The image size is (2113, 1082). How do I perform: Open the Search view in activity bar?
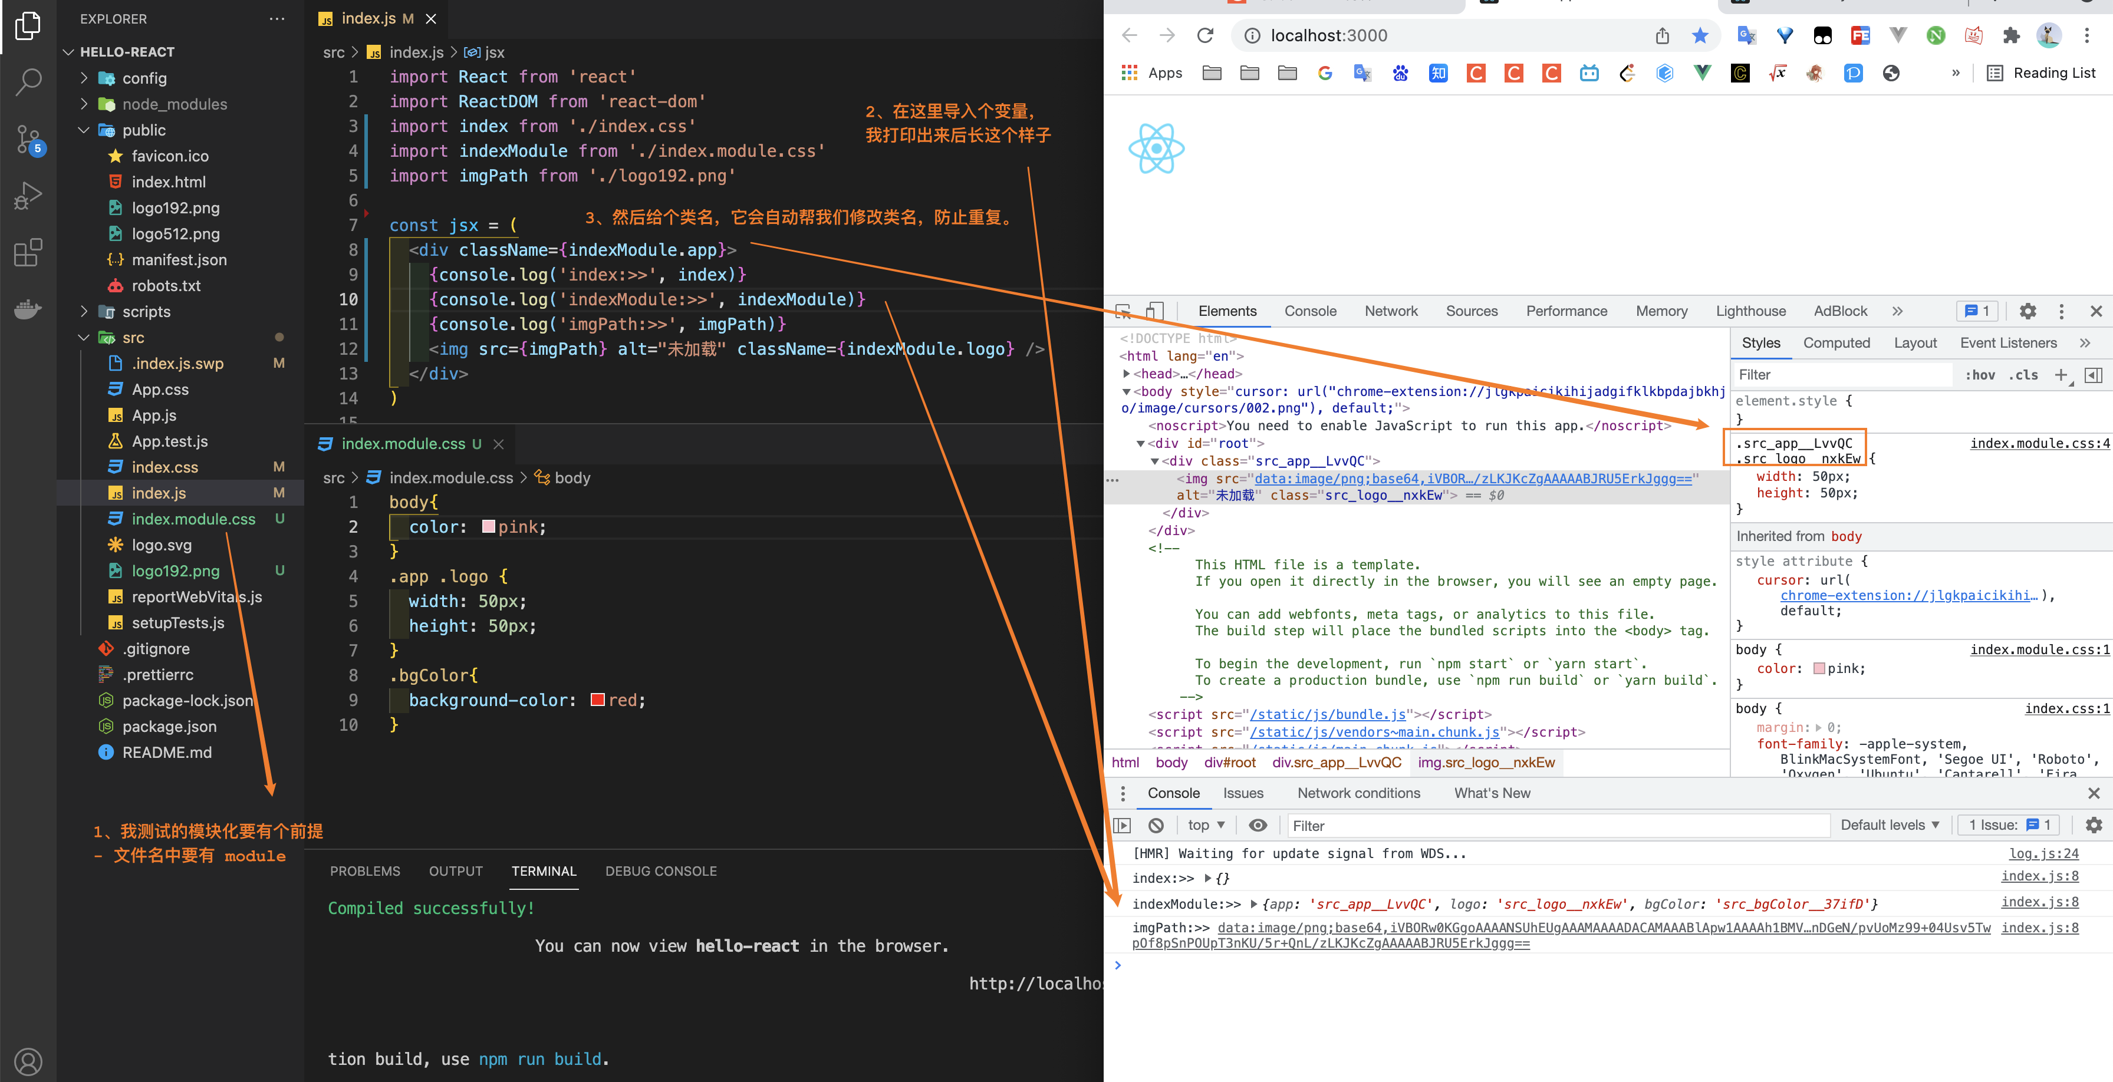(x=28, y=82)
